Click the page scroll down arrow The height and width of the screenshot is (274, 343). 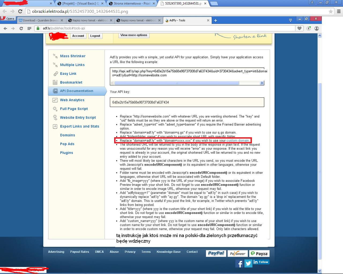click(x=319, y=271)
